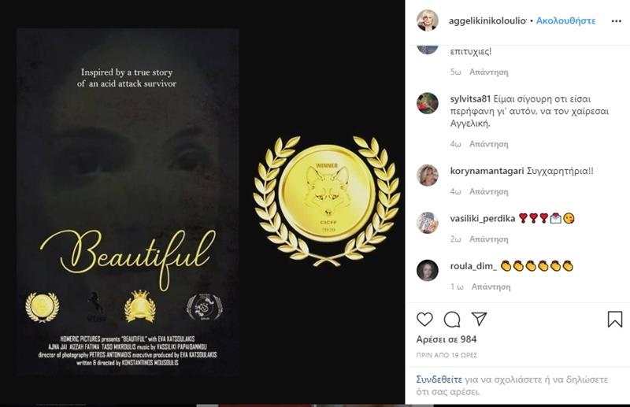The height and width of the screenshot is (407, 630).
Task: Open aggelikinikolouliot profile picture
Action: pyautogui.click(x=427, y=20)
